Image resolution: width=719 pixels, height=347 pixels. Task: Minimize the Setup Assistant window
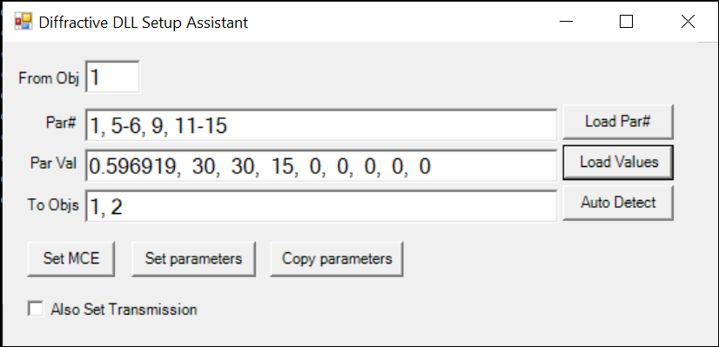567,22
